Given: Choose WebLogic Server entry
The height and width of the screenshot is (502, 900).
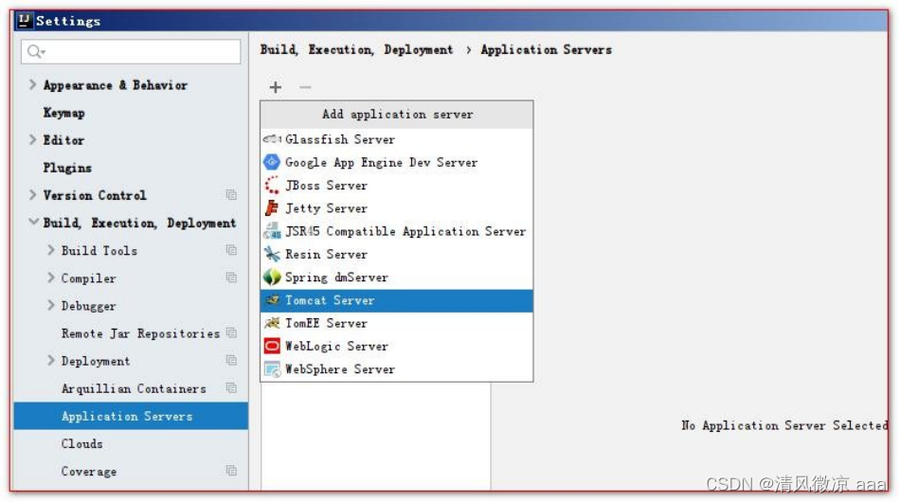Looking at the screenshot, I should 397,346.
